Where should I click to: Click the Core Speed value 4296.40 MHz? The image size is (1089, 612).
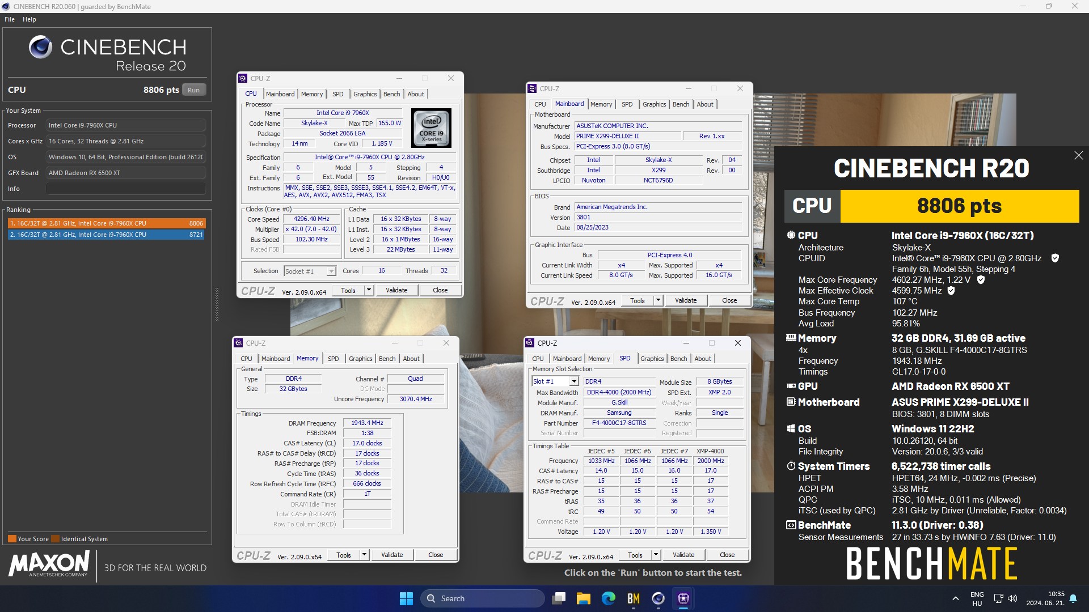[311, 219]
